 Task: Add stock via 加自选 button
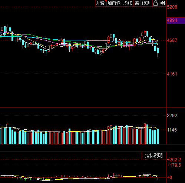pos(114,3)
